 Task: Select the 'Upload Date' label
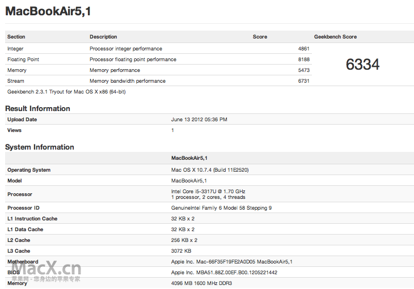22,120
